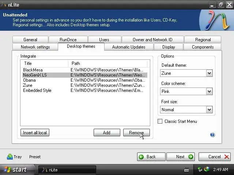Click the nLite logo in header banner
The height and width of the screenshot is (175, 234).
[217, 20]
